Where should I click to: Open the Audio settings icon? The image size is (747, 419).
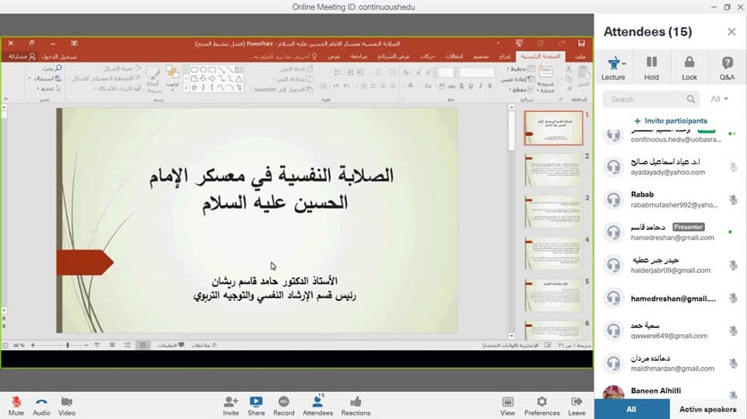41,402
